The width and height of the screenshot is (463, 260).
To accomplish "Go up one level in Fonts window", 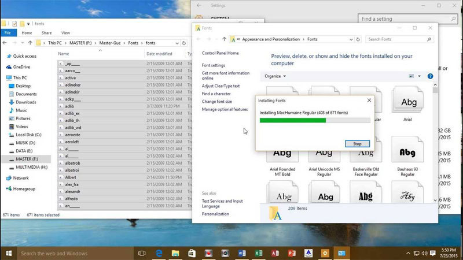I will pyautogui.click(x=224, y=39).
